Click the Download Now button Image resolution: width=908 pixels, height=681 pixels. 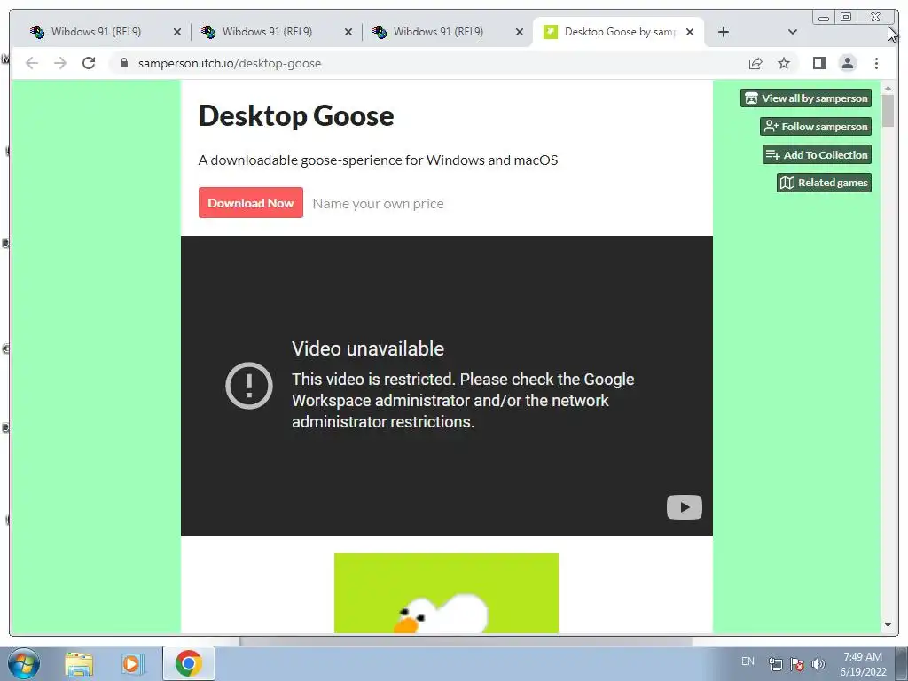[x=251, y=203]
